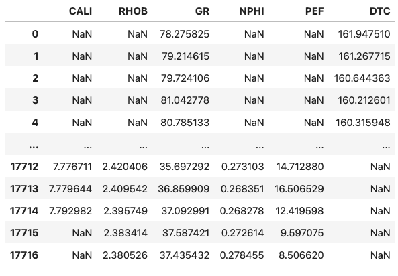The height and width of the screenshot is (276, 398).
Task: Select the RHOB column header
Action: (x=133, y=11)
